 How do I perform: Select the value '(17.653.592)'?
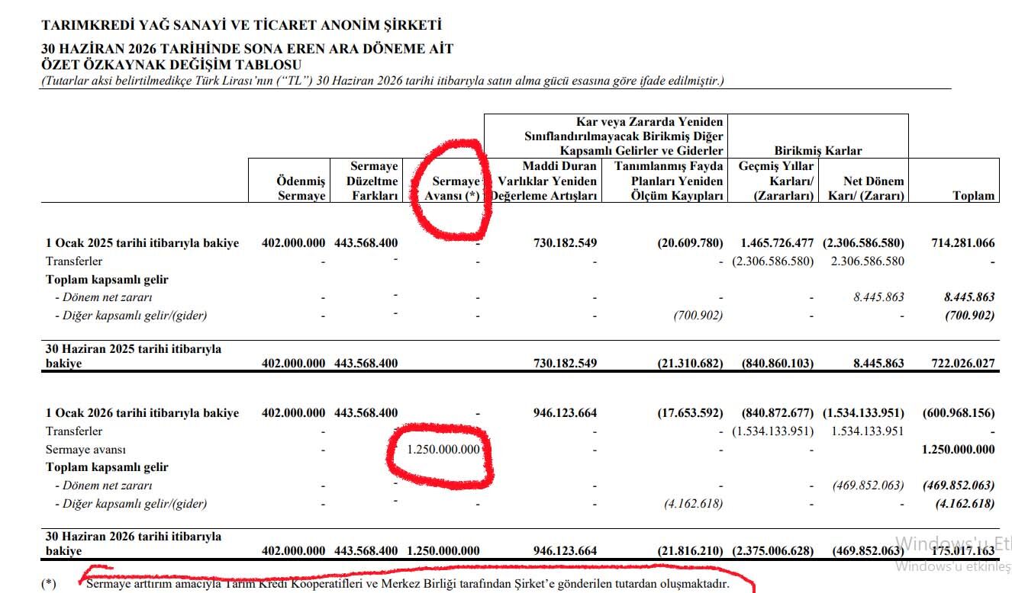[690, 413]
